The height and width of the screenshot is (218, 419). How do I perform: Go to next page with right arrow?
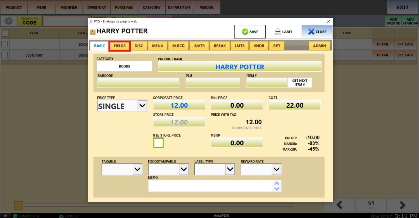coord(402,205)
